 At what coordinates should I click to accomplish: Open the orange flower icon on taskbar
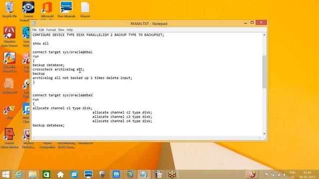[x=172, y=175]
